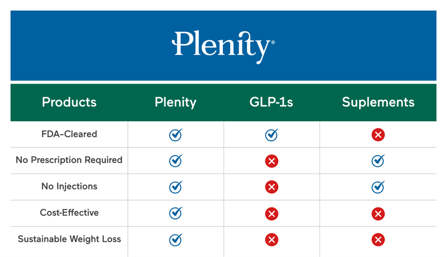Select the Suplements column header

(x=378, y=102)
